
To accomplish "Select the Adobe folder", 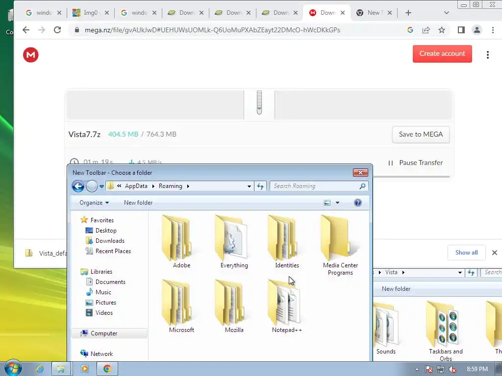I will point(181,242).
